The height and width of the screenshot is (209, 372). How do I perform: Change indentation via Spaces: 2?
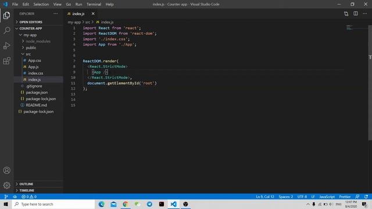(285, 197)
